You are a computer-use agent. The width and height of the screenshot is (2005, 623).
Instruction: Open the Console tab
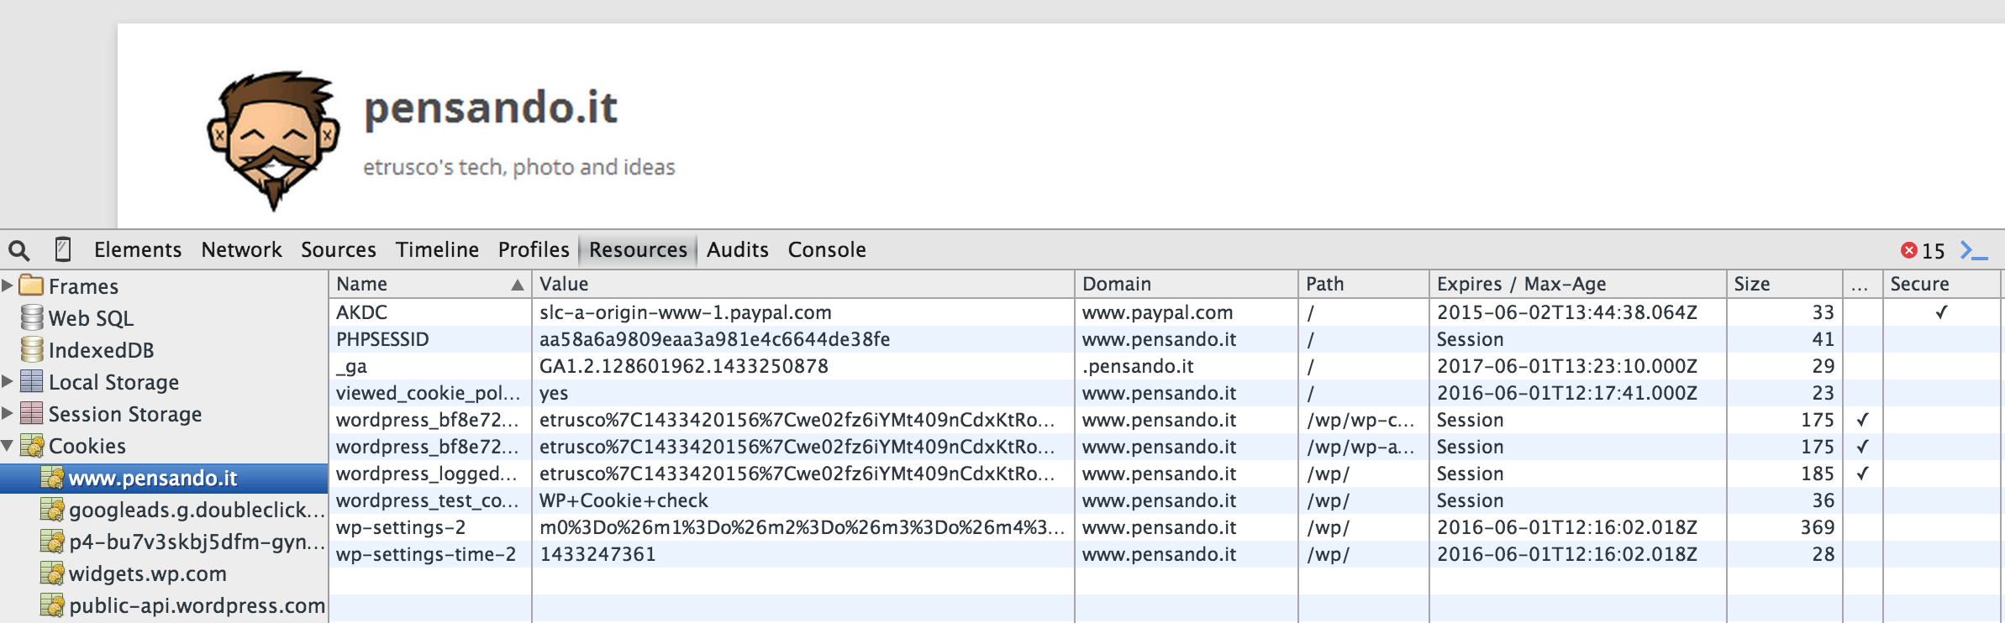[x=827, y=249]
